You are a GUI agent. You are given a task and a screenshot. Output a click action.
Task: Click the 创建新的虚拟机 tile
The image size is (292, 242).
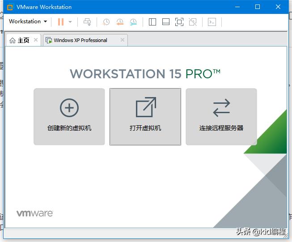pos(69,117)
